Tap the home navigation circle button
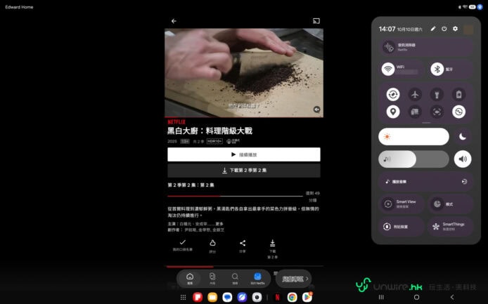Screen dimensions: 488x304 point(416,297)
